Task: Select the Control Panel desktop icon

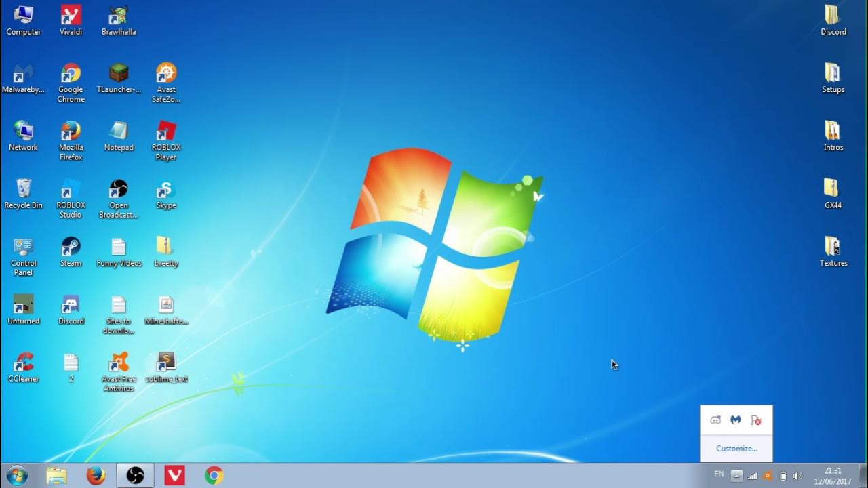Action: [x=23, y=256]
